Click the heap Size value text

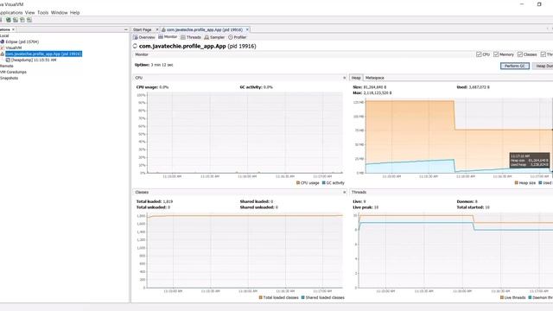(x=369, y=87)
